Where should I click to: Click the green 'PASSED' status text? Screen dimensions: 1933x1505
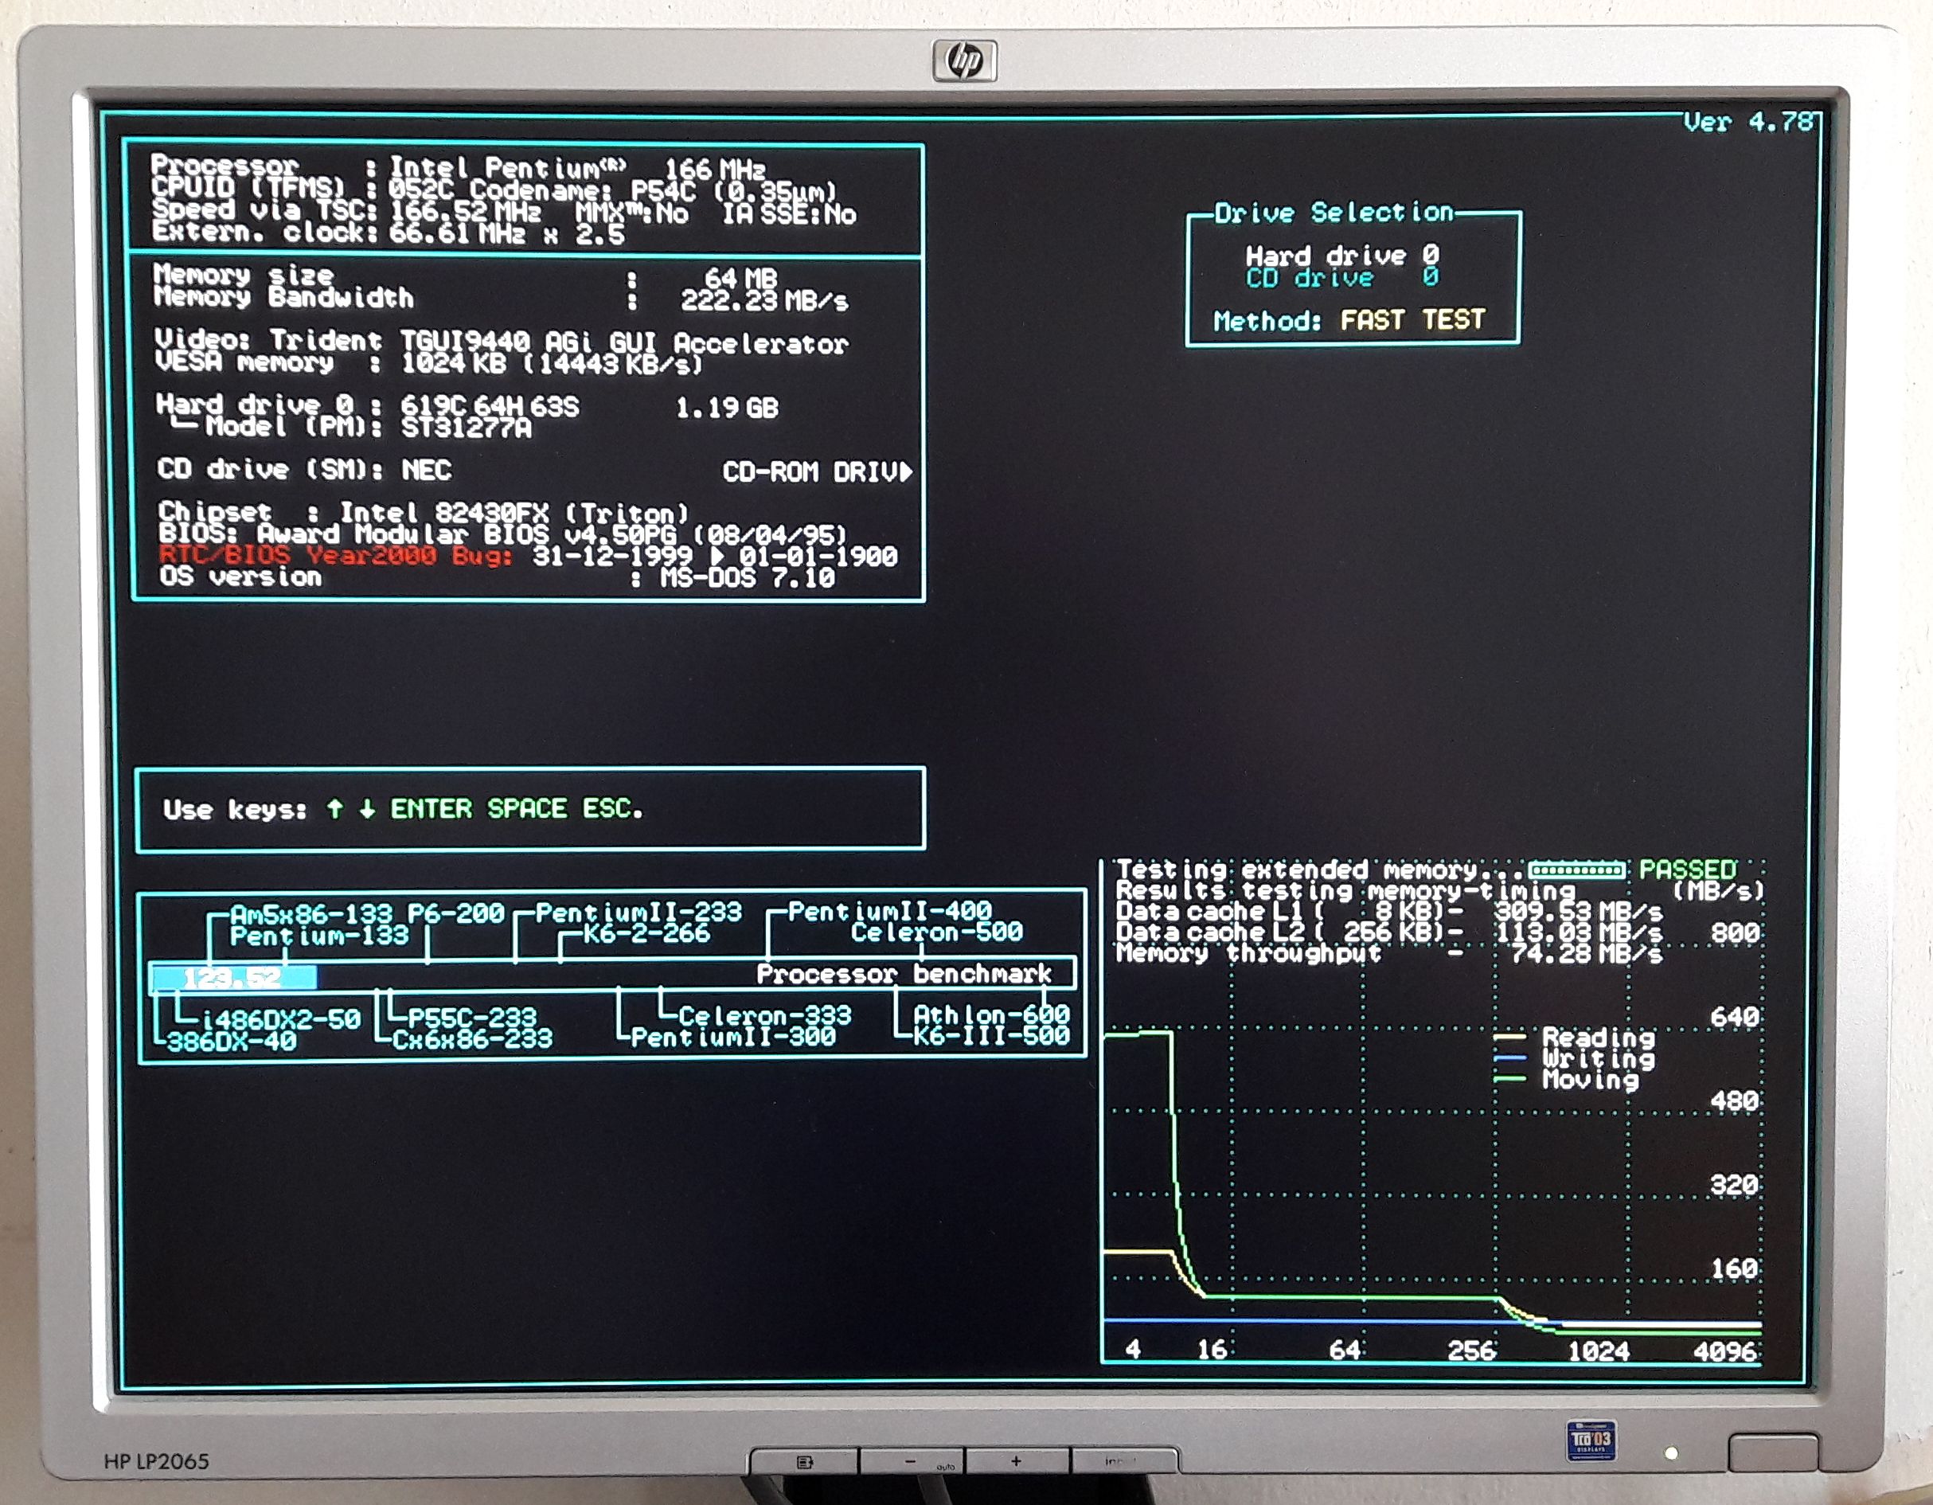coord(1688,870)
